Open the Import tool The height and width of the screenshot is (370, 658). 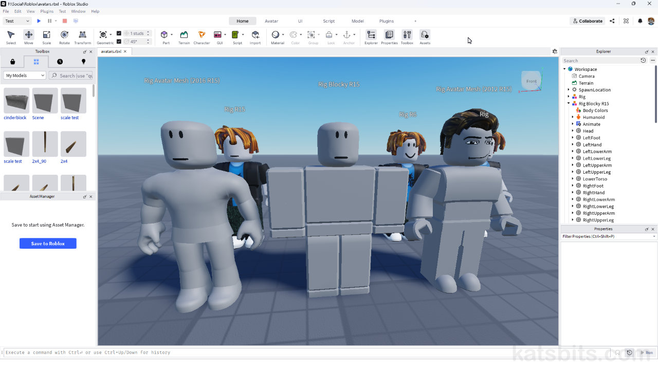[x=255, y=37]
